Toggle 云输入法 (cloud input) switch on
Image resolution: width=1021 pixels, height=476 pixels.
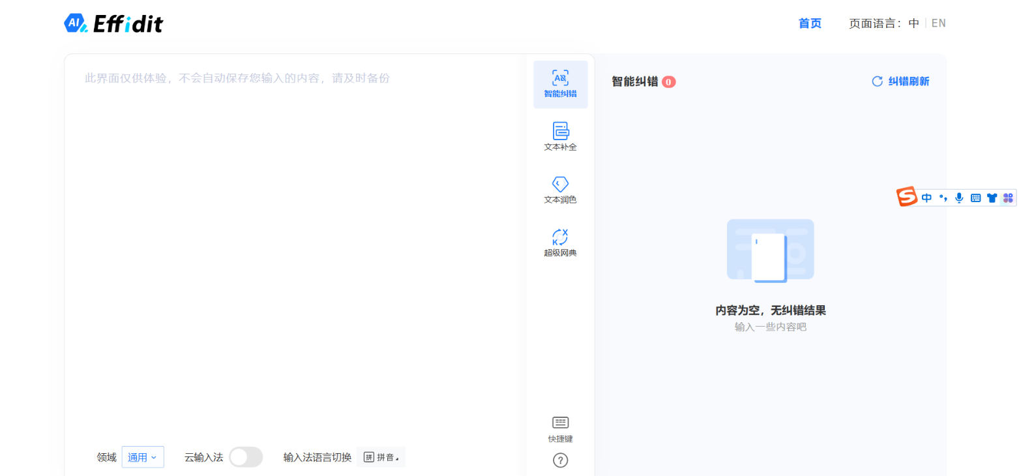tap(248, 457)
